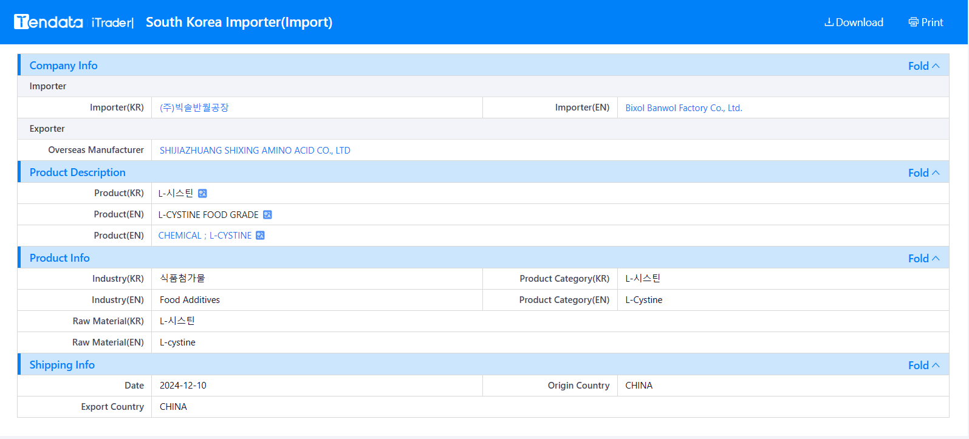Click the Product(KR) field label
This screenshot has height=439, width=969.
119,193
